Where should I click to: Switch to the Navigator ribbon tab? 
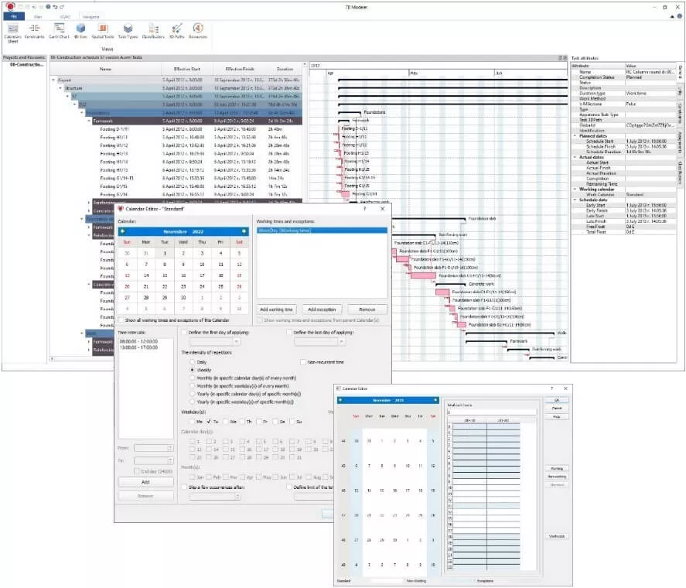pyautogui.click(x=92, y=15)
